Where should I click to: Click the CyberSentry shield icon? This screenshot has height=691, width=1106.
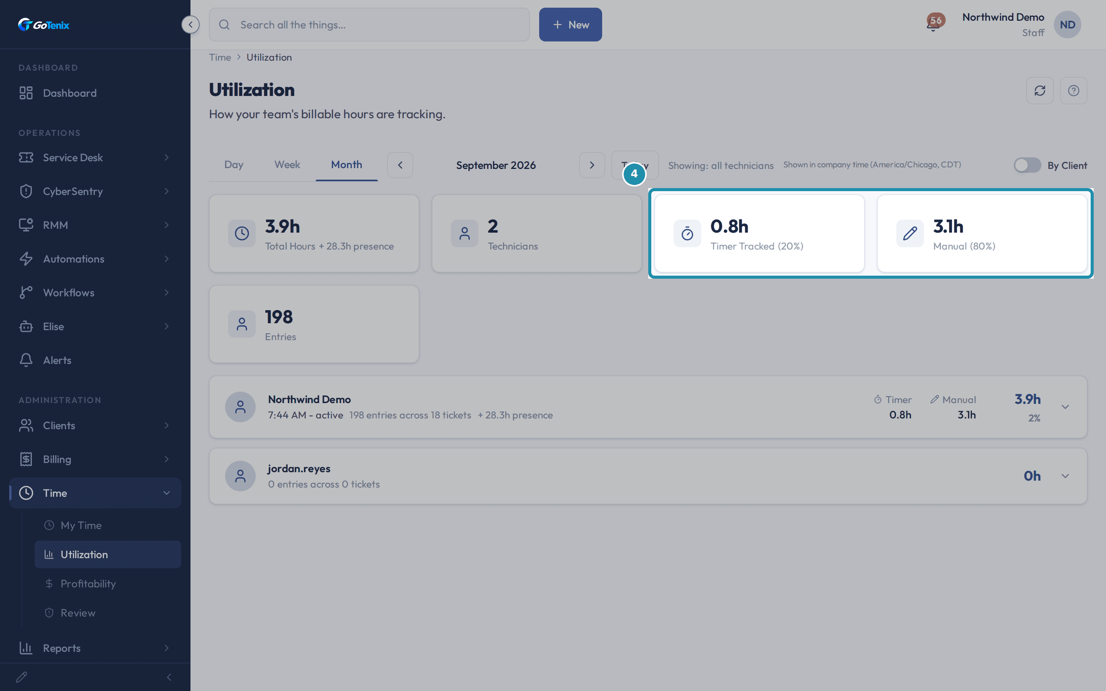click(x=26, y=191)
